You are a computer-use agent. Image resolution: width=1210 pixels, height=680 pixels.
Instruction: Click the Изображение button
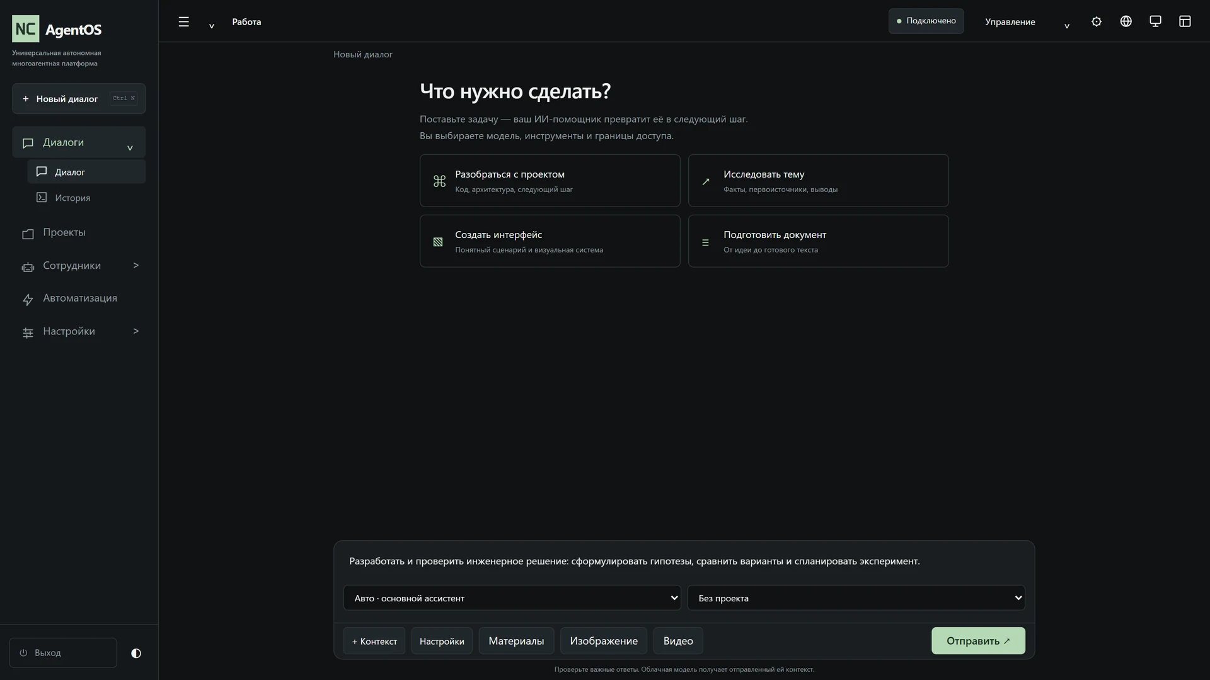point(604,641)
